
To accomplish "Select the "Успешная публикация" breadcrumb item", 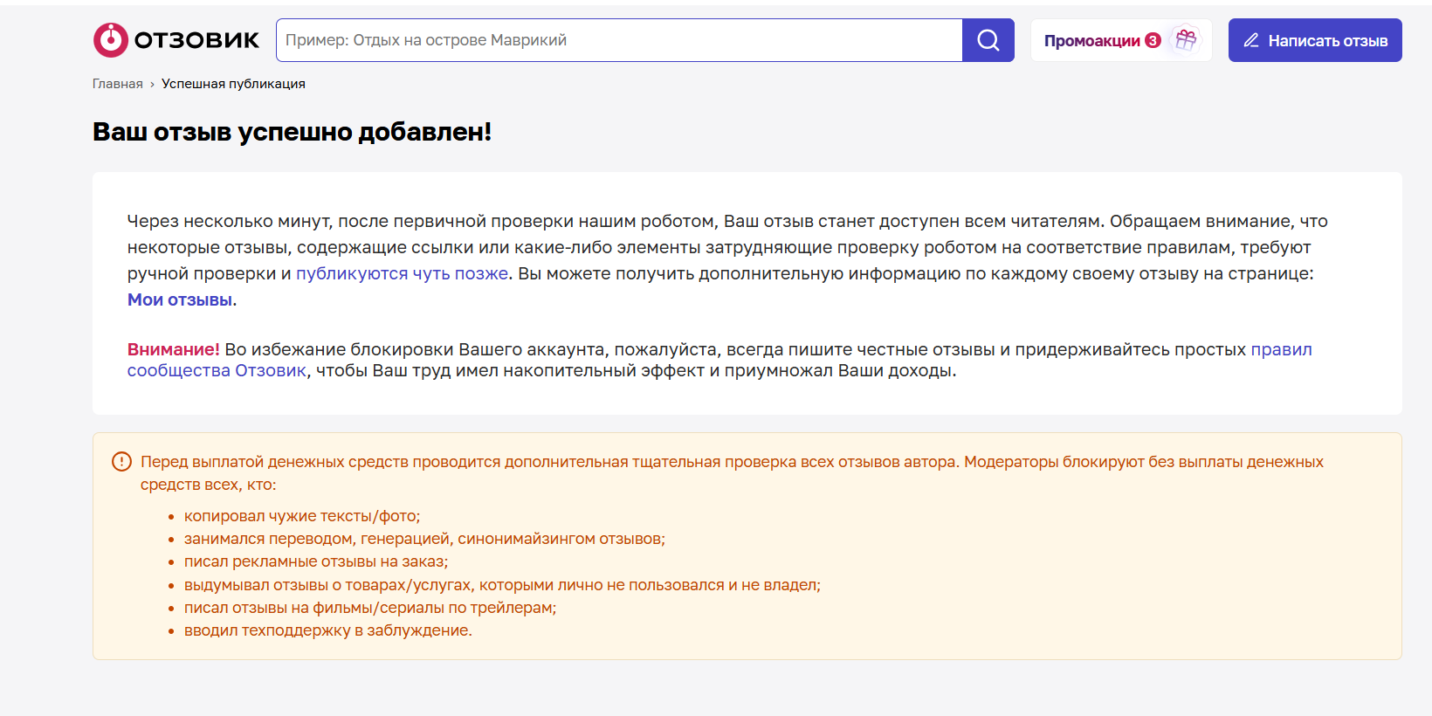I will click(233, 84).
